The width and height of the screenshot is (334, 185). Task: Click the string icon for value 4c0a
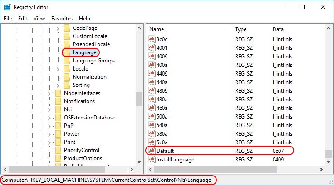(x=152, y=108)
